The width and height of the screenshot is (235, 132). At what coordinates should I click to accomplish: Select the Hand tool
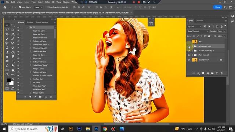[x=13, y=70]
